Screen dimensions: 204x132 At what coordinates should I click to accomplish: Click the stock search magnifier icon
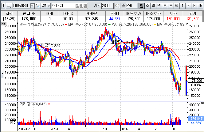tap(38, 6)
